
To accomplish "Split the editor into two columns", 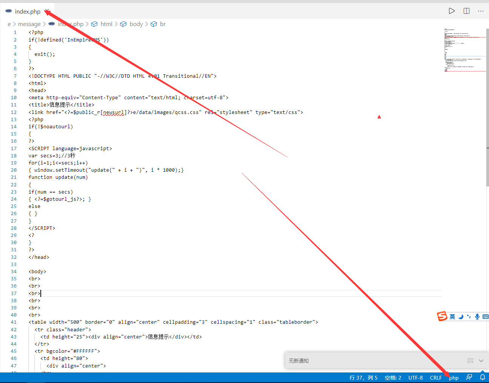I will click(466, 11).
